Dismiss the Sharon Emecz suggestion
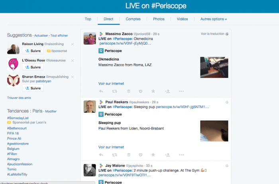The height and width of the screenshot is (184, 279). coord(73,77)
